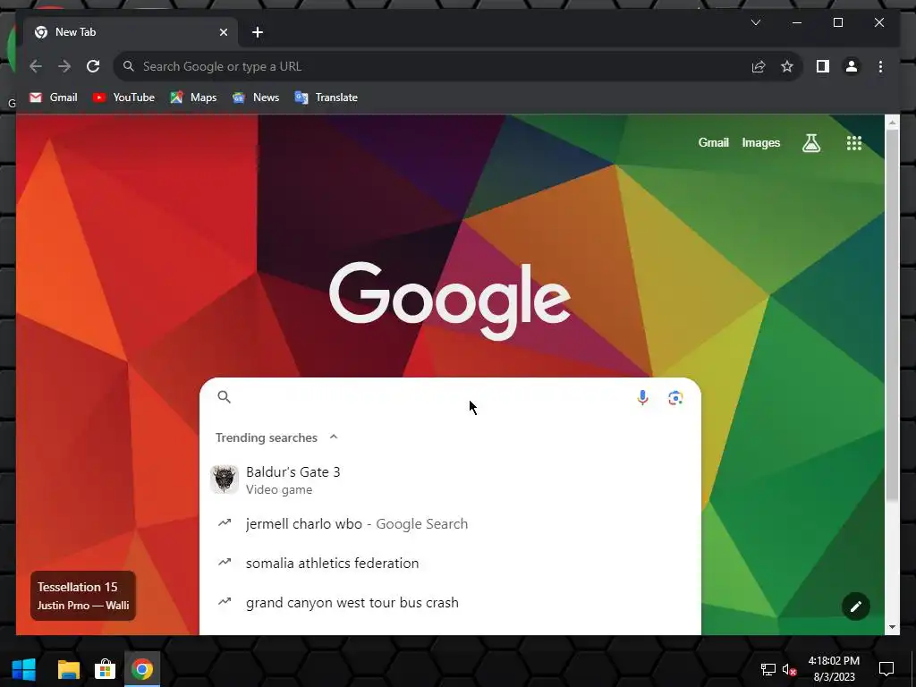Open the tab search chevron

tap(755, 22)
